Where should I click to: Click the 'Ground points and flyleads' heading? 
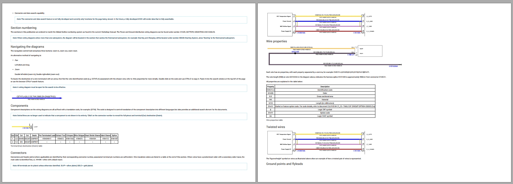tap(284, 164)
